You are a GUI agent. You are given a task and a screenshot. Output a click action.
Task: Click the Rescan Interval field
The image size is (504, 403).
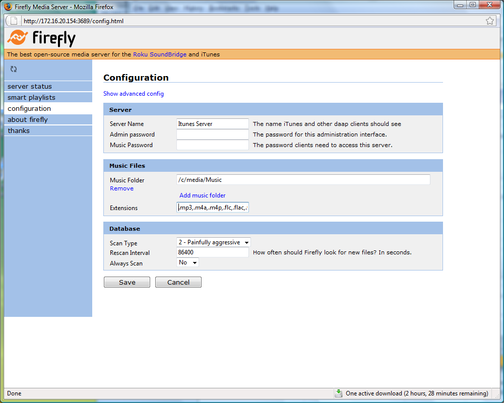[213, 252]
